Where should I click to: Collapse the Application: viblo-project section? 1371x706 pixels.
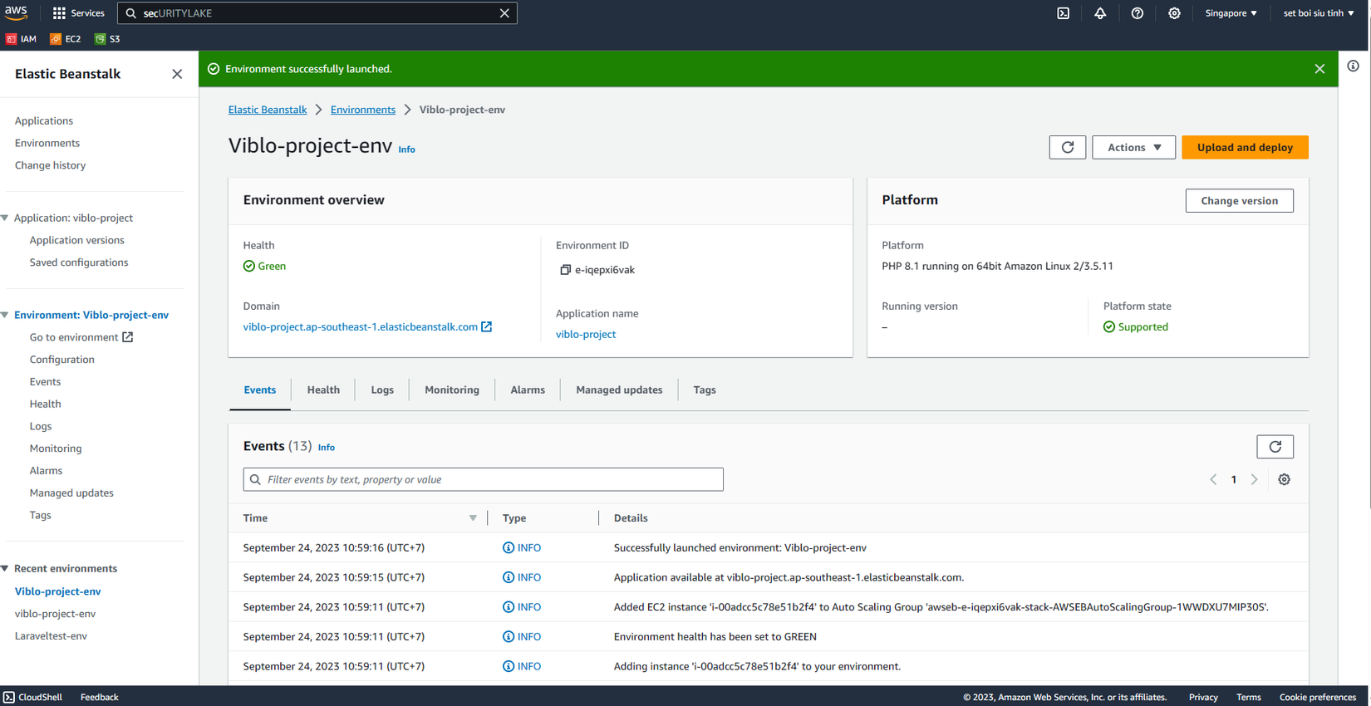point(6,218)
